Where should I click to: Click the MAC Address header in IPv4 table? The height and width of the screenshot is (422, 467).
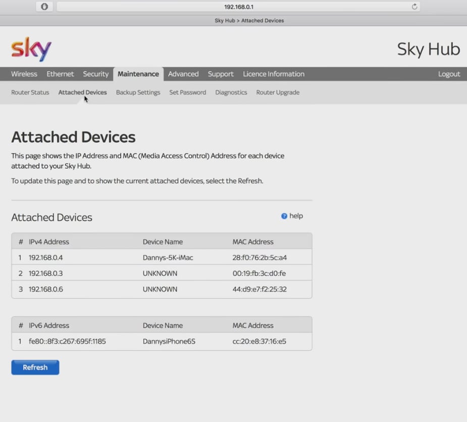[253, 242]
